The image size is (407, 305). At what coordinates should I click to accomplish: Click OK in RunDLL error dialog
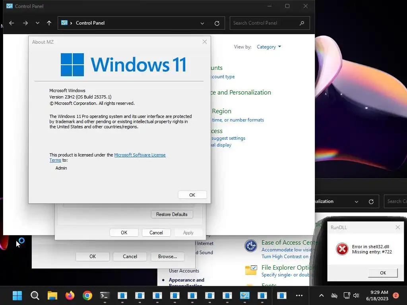pos(383,273)
